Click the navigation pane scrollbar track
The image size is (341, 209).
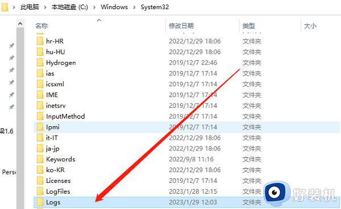(x=20, y=118)
